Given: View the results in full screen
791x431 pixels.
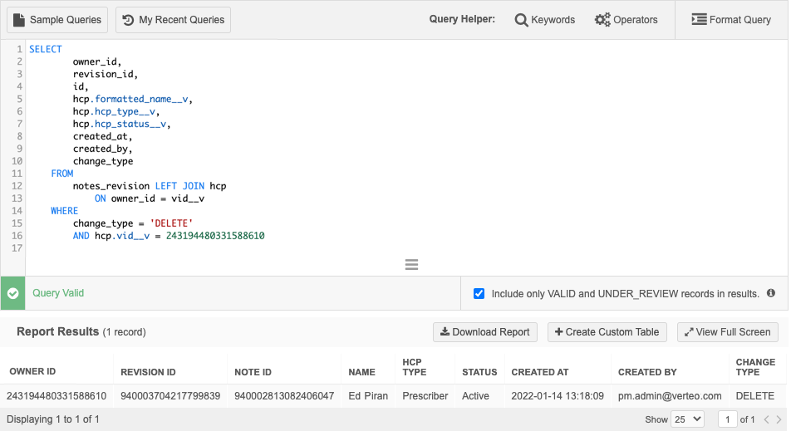Looking at the screenshot, I should 727,332.
